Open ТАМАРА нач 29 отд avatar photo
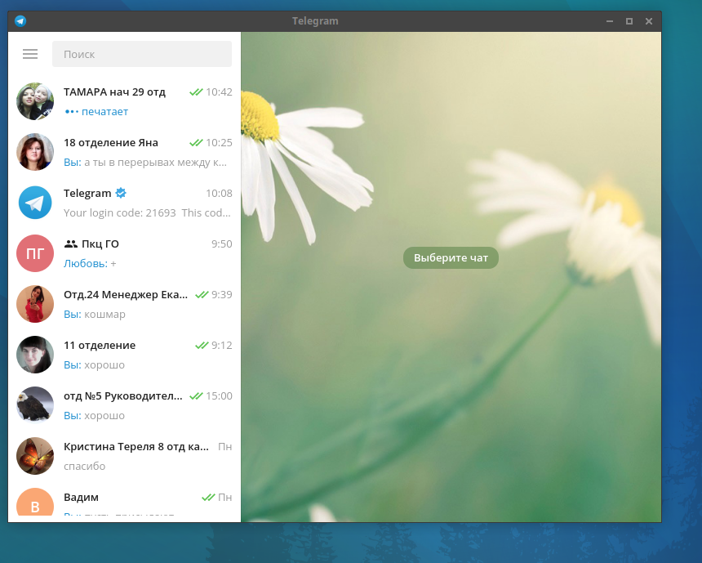 (x=35, y=101)
